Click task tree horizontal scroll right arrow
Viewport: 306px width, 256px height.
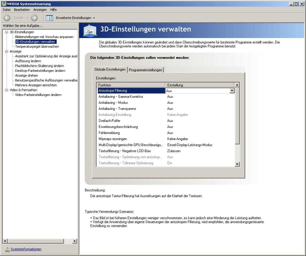(x=75, y=241)
